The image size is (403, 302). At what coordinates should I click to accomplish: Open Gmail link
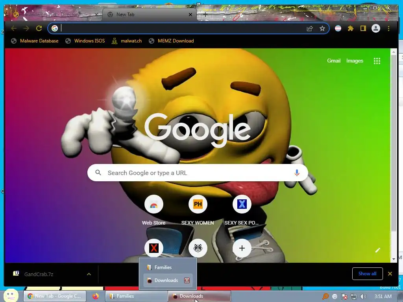(x=334, y=61)
